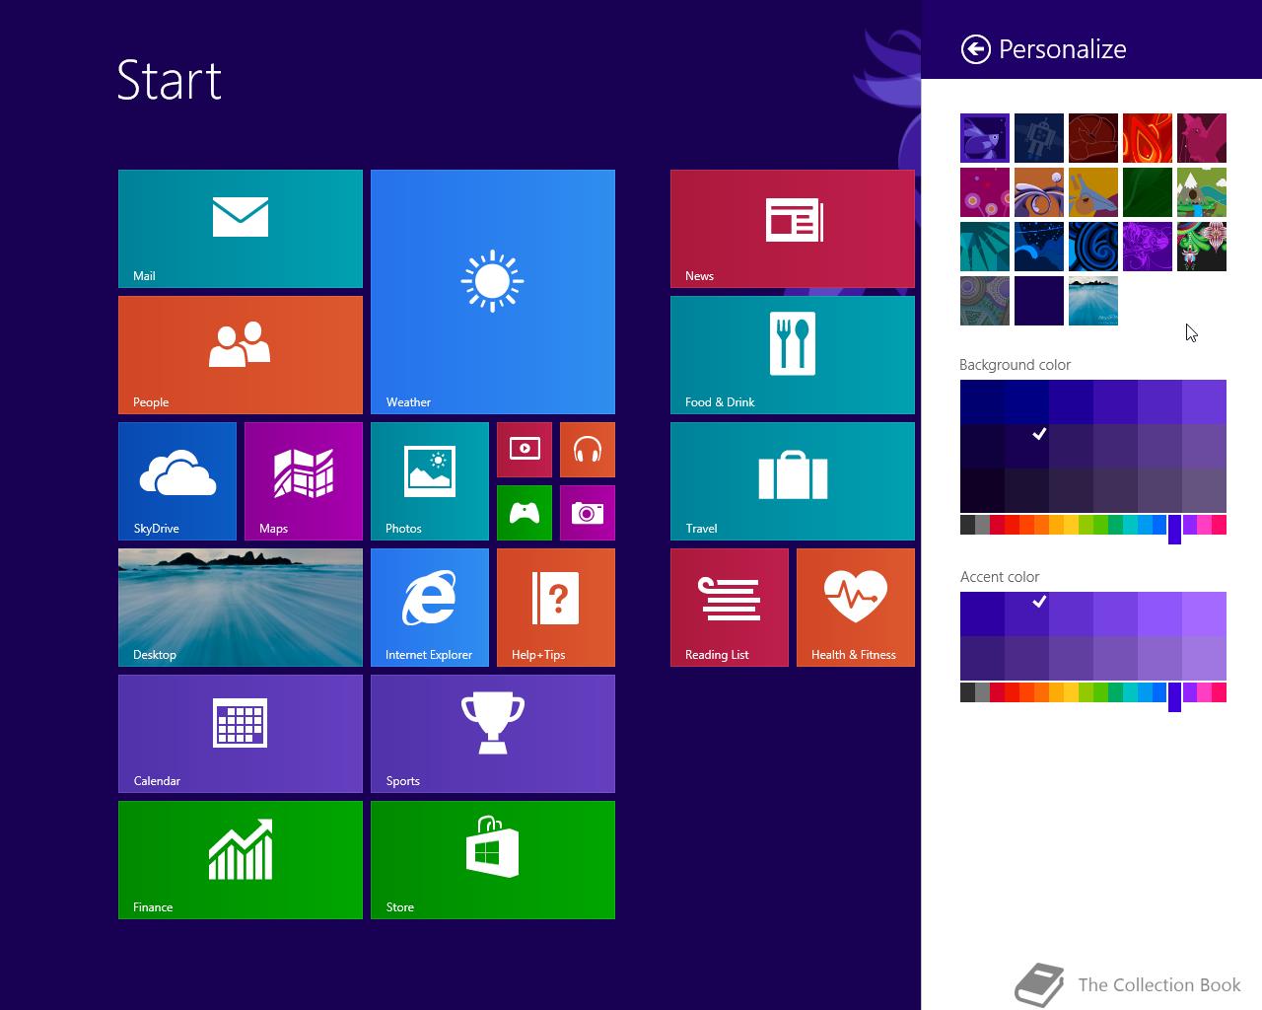1262x1010 pixels.
Task: Choose the plain dark green background thumbnail
Action: [x=1148, y=192]
